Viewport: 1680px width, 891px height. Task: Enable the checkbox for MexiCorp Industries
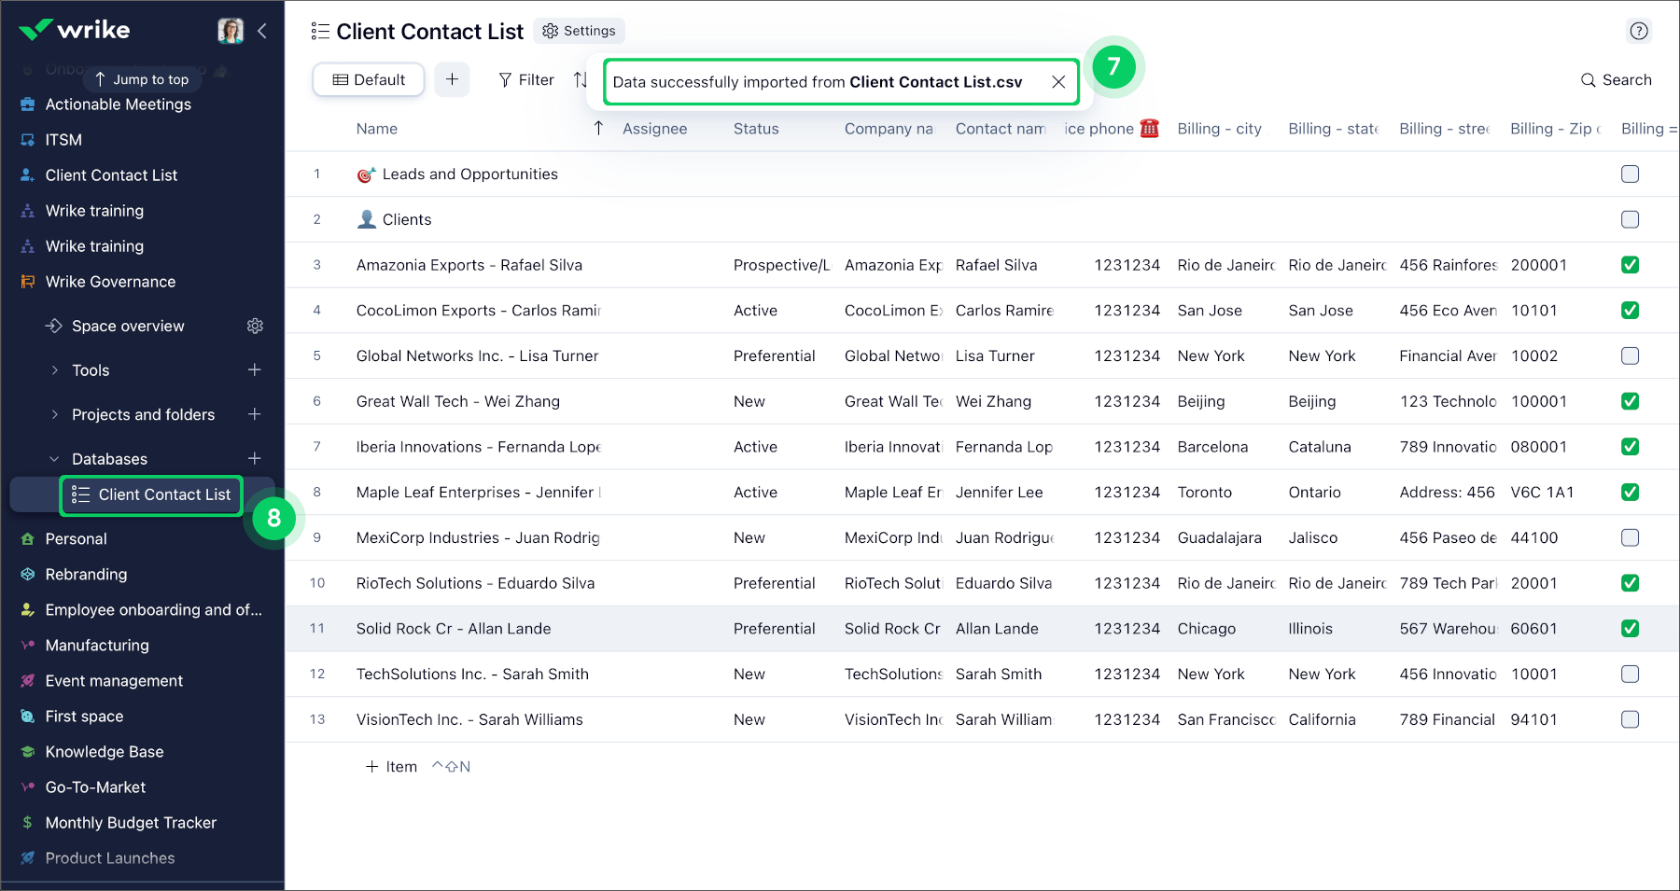(1630, 537)
